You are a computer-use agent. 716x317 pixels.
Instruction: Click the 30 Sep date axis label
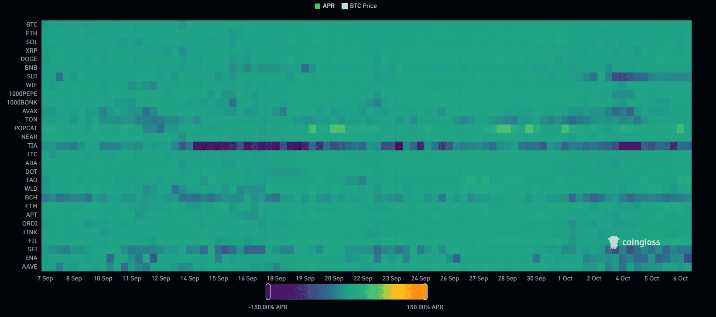536,278
